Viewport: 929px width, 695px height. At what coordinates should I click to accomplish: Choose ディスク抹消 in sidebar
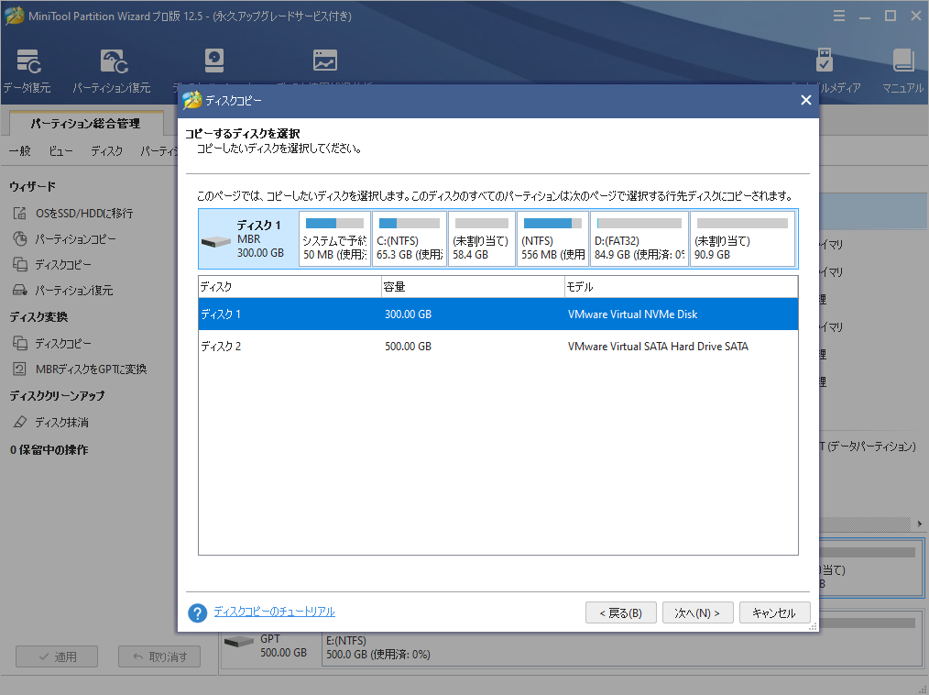tap(61, 422)
